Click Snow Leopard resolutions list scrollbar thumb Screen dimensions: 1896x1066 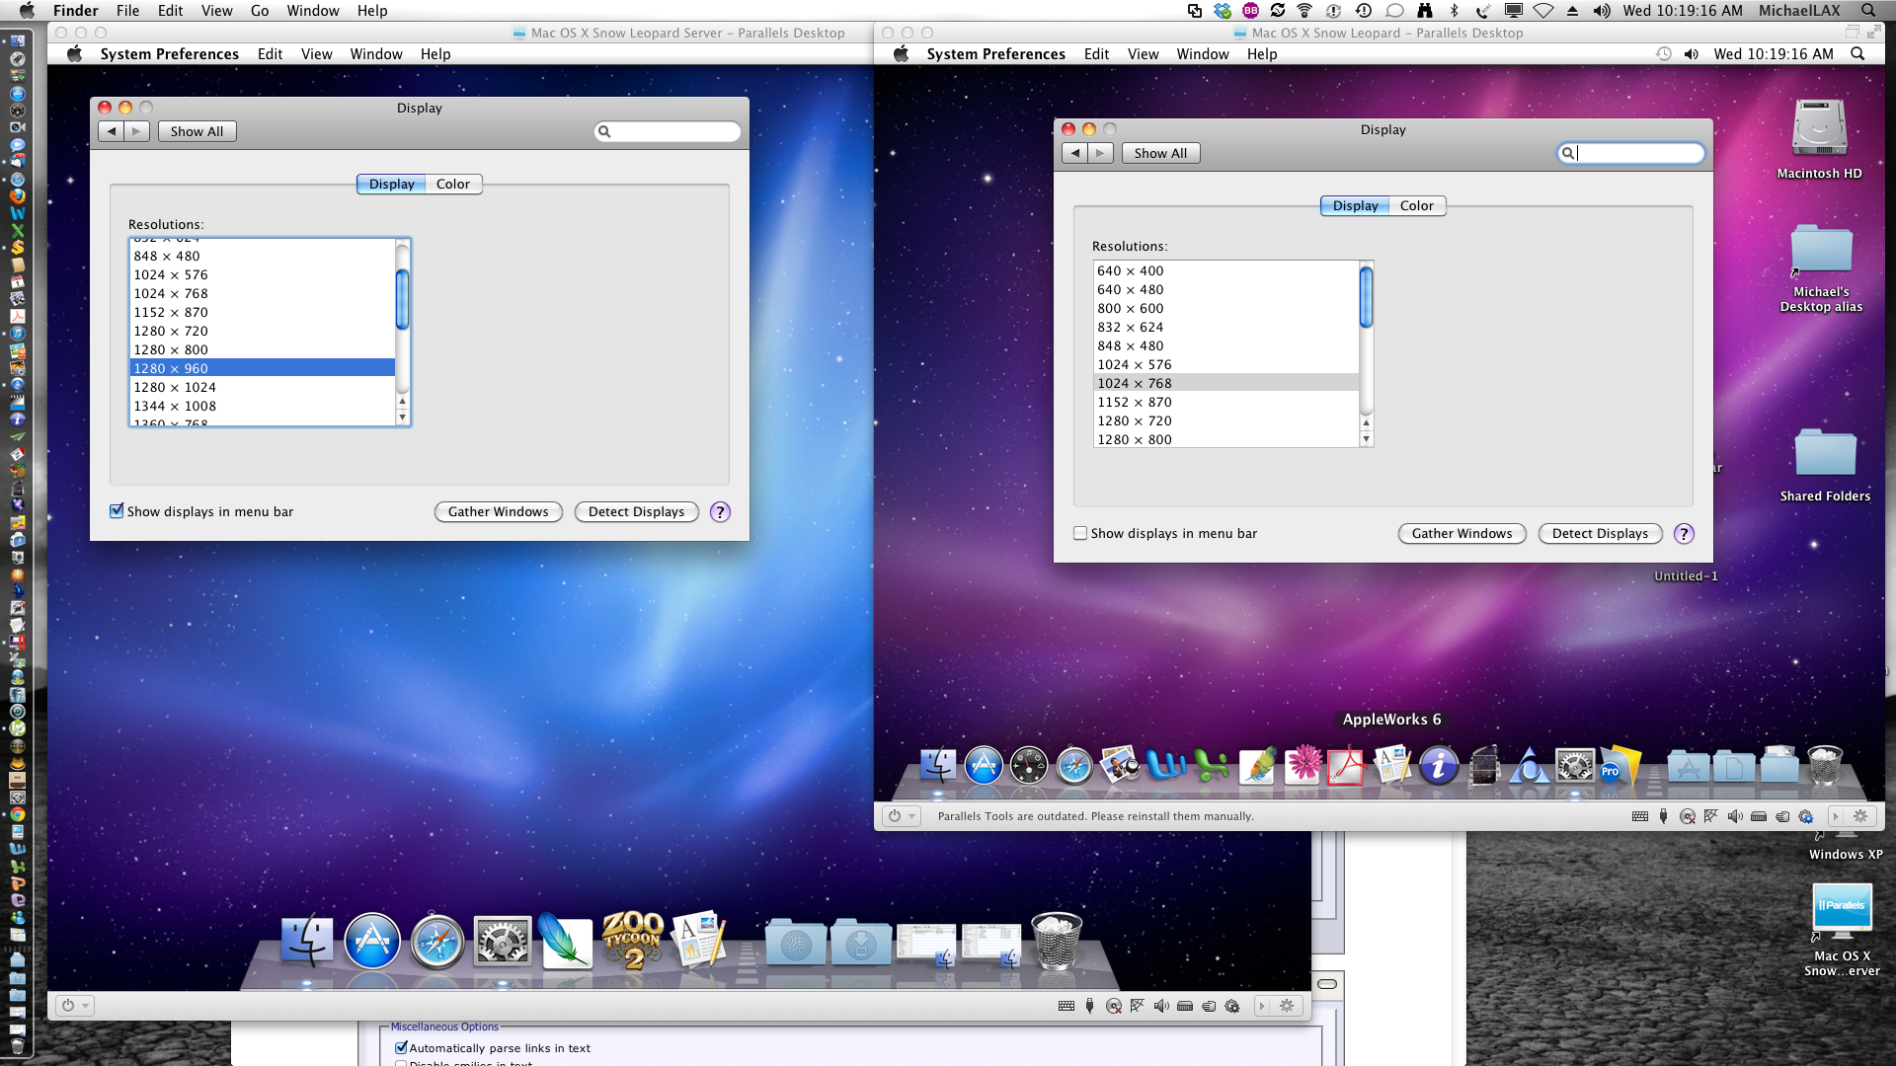pos(1366,296)
